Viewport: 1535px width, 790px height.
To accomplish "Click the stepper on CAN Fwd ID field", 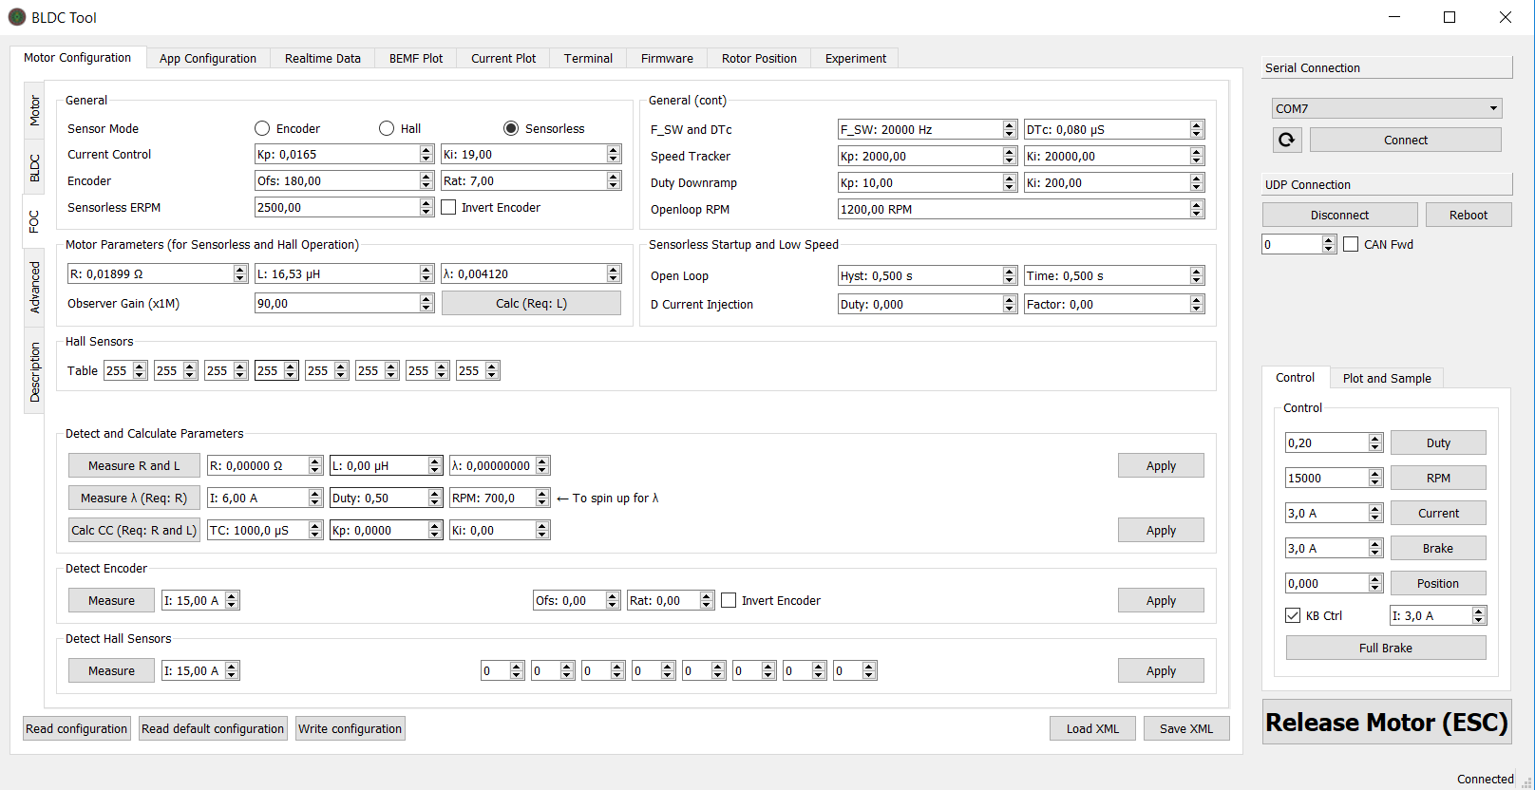I will point(1329,244).
